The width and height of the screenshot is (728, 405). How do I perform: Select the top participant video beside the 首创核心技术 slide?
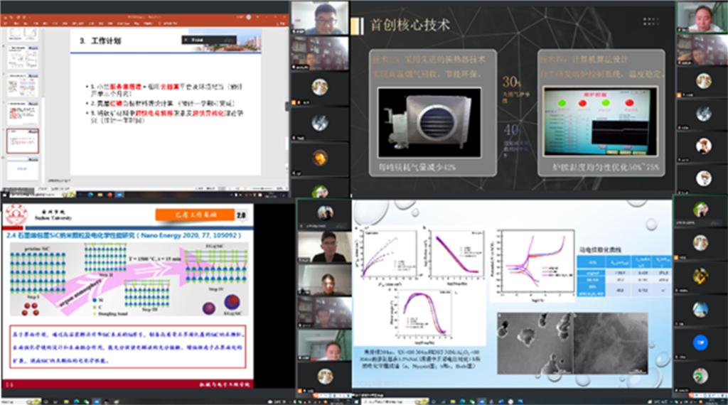click(700, 16)
